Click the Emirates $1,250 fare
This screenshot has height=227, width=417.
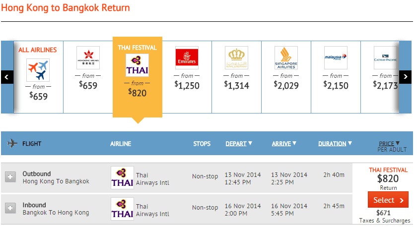[187, 85]
